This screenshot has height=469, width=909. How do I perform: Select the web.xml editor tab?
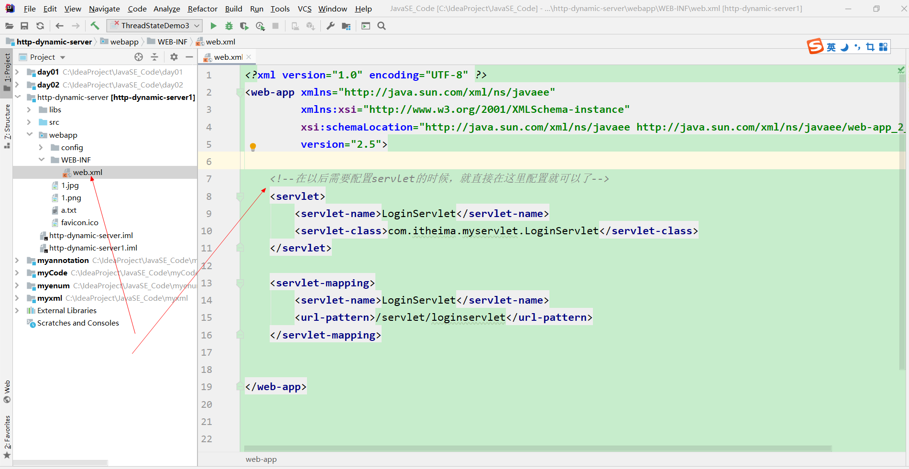click(228, 57)
